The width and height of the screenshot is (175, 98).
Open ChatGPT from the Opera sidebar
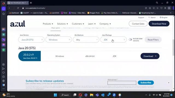click(4, 35)
